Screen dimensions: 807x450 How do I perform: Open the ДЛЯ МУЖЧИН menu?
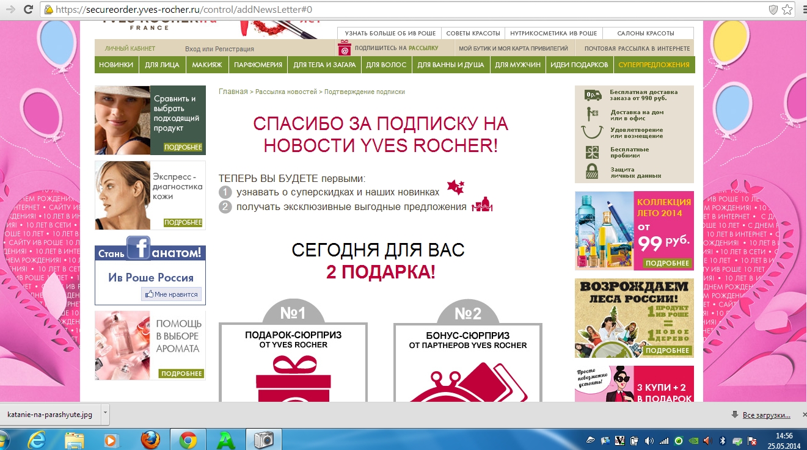(x=517, y=65)
